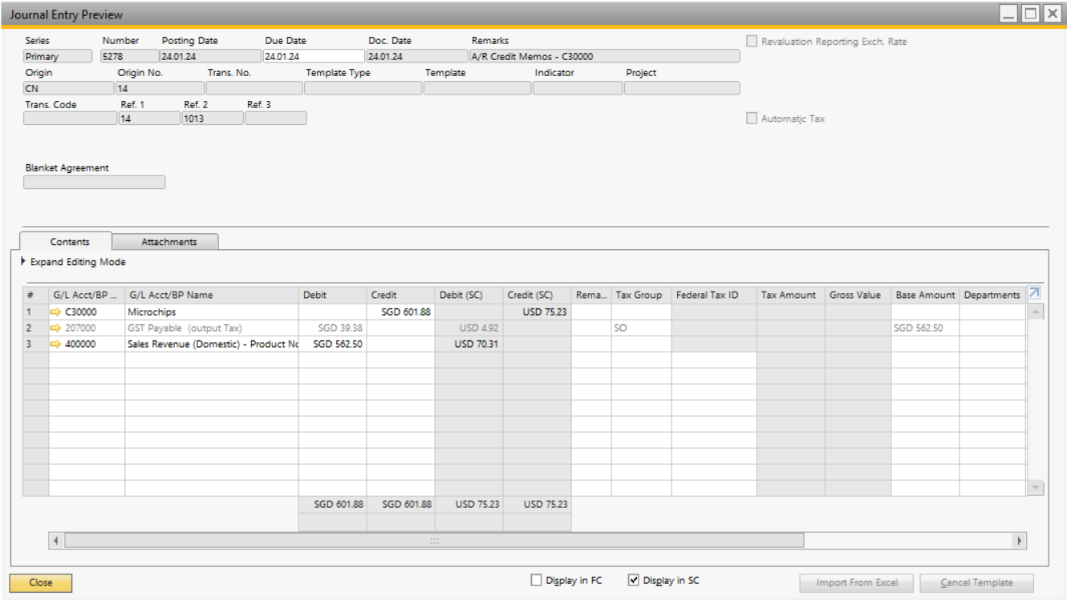Click the Template Type field

363,88
